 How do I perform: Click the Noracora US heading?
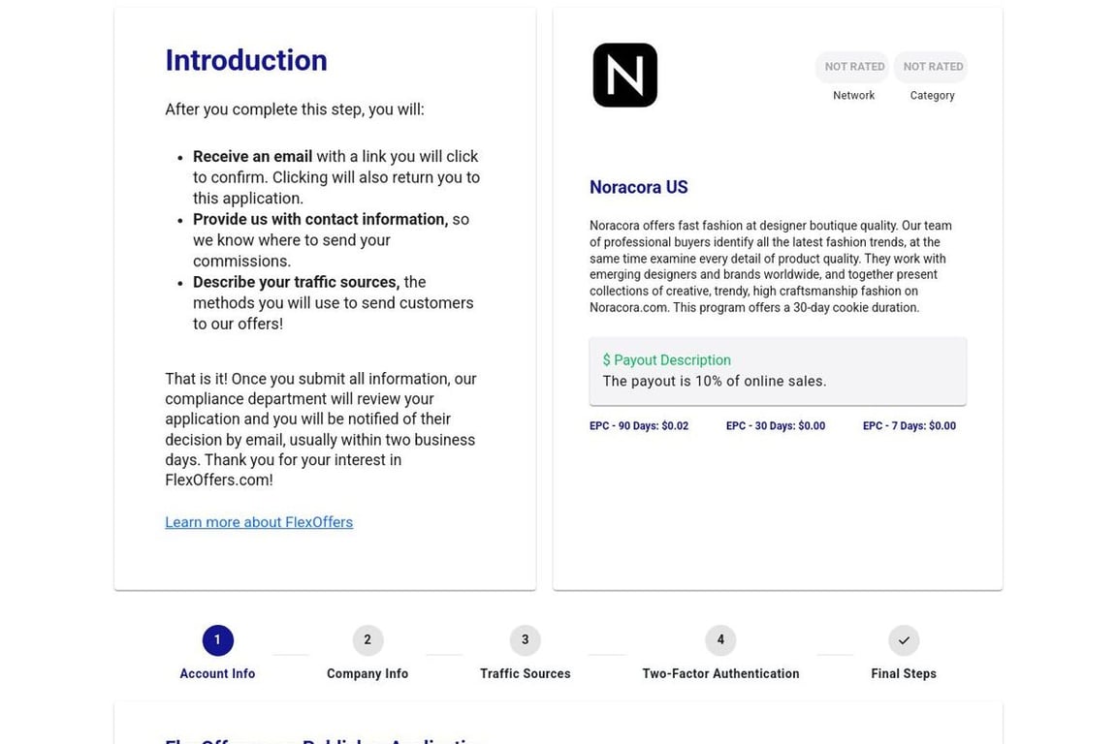(x=638, y=187)
